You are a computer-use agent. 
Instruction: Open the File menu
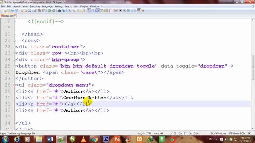coord(3,6)
